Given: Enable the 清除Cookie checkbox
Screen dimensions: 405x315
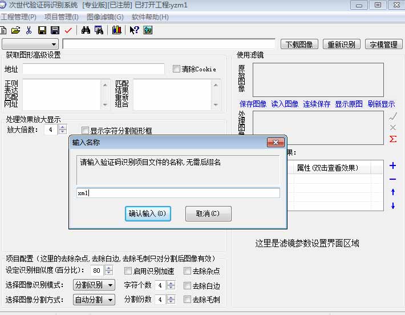Looking at the screenshot, I should [x=177, y=69].
